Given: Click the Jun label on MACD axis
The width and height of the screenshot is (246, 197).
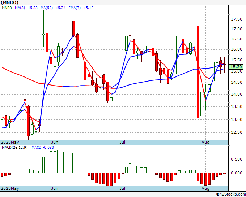Looking at the screenshot, I should click(x=55, y=188).
